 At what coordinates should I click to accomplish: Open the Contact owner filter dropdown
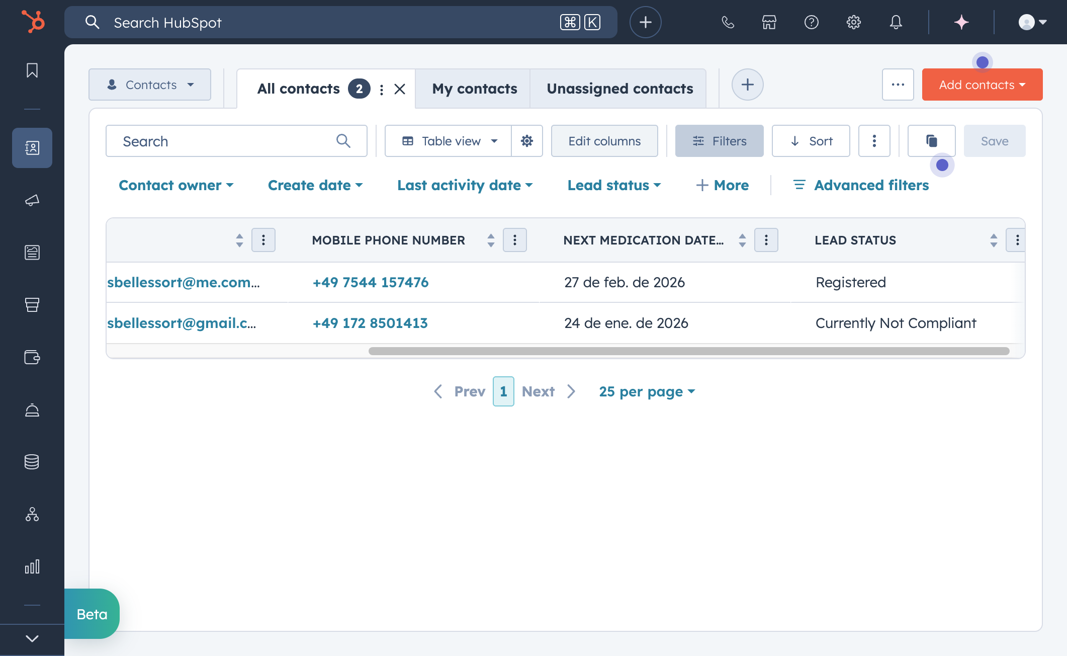[x=176, y=185]
